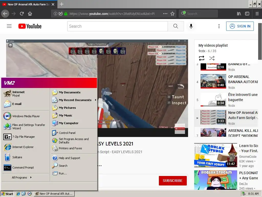This screenshot has width=262, height=197.
Task: Launch Windows Media Player from Start menu
Action: click(26, 116)
